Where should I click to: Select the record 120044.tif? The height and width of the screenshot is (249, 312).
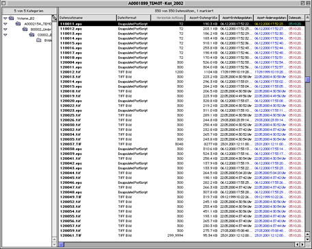[x=181, y=173]
